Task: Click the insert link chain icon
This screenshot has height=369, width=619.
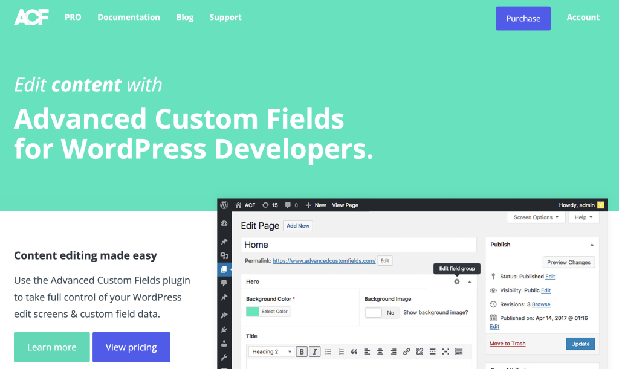Action: pyautogui.click(x=406, y=351)
